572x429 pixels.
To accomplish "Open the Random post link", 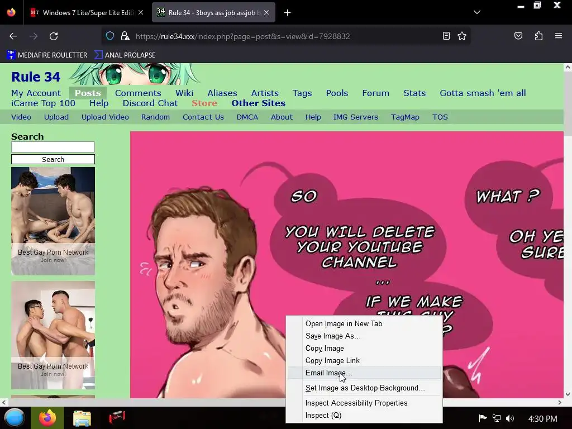I will coord(155,117).
